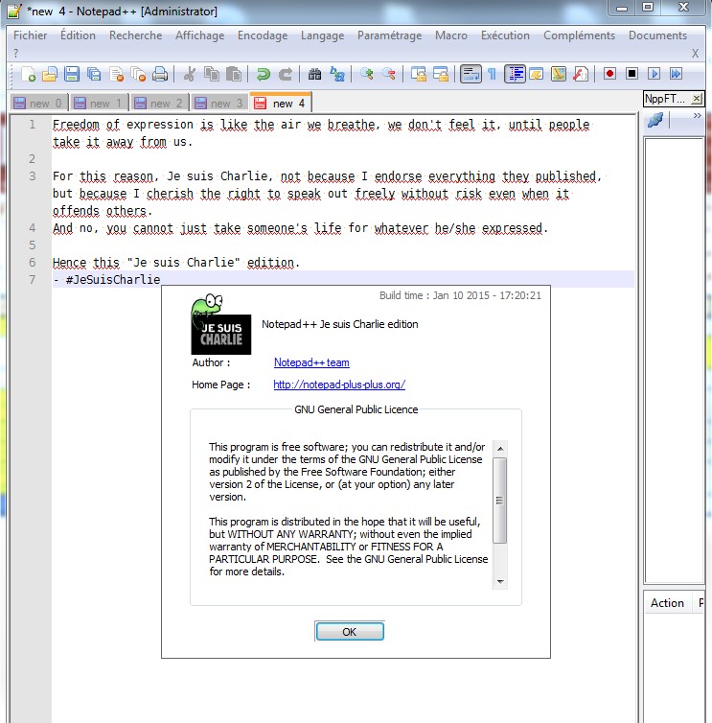The width and height of the screenshot is (712, 723).
Task: Open the Exécution menu
Action: pyautogui.click(x=505, y=35)
